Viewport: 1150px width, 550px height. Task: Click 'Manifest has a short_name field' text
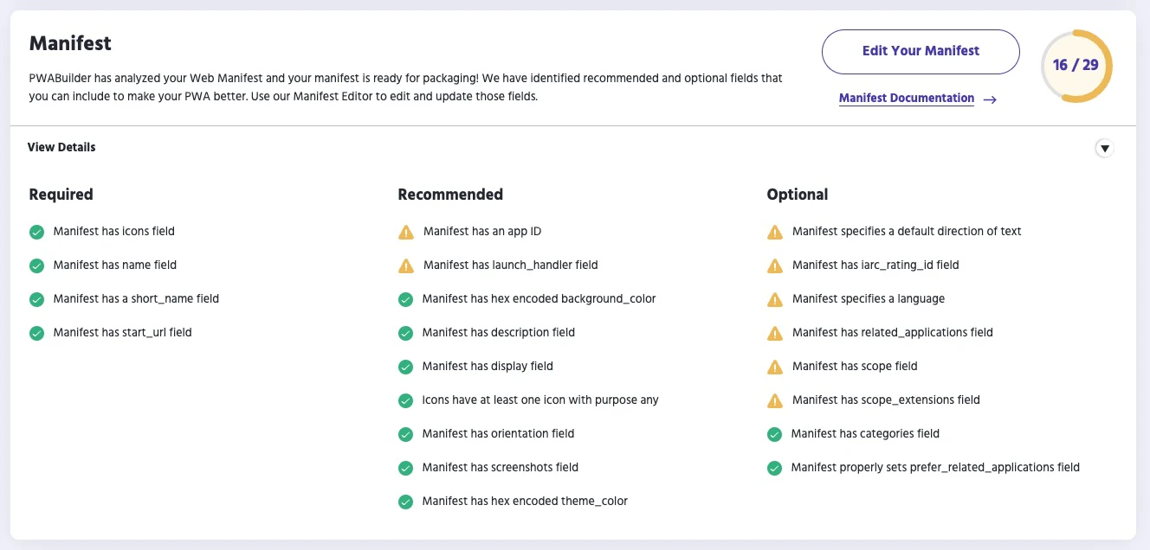click(x=136, y=299)
